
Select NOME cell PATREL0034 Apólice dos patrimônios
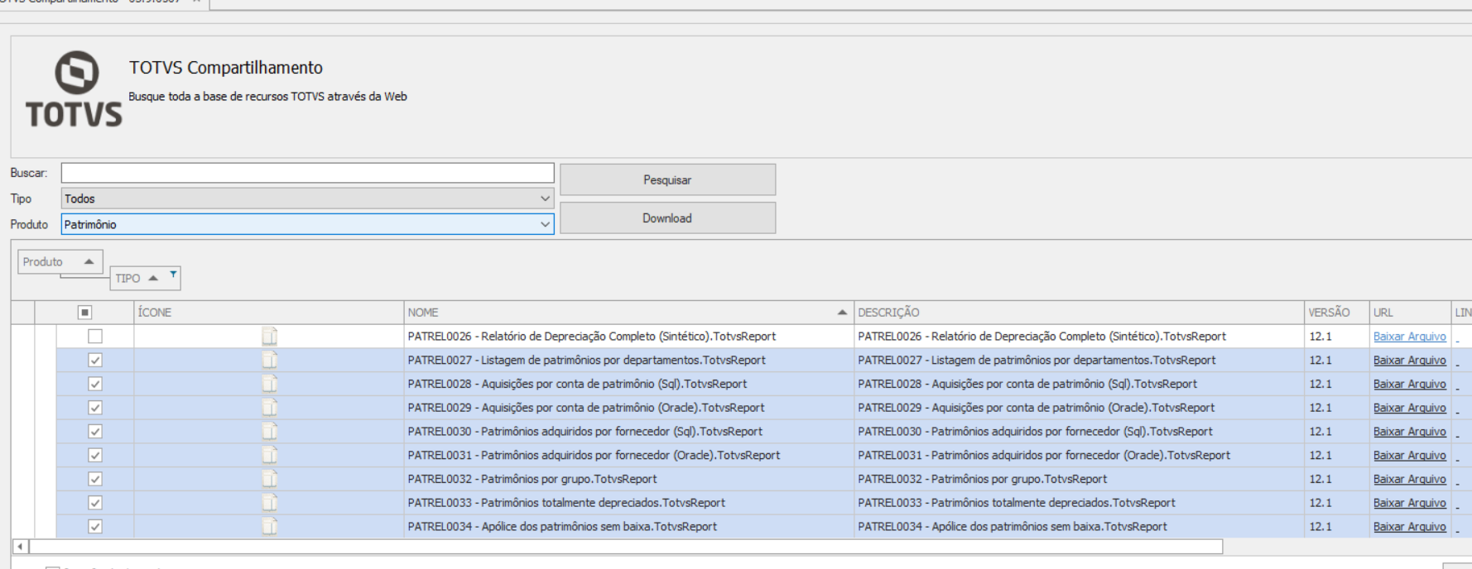628,526
